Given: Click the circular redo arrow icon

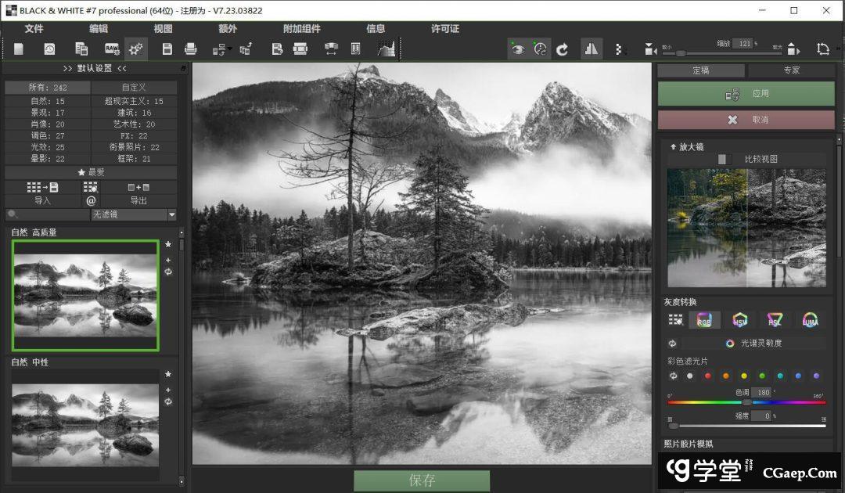Looking at the screenshot, I should pyautogui.click(x=563, y=49).
